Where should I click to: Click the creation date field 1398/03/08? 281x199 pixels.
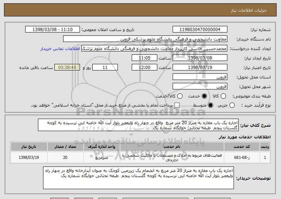(x=200, y=58)
